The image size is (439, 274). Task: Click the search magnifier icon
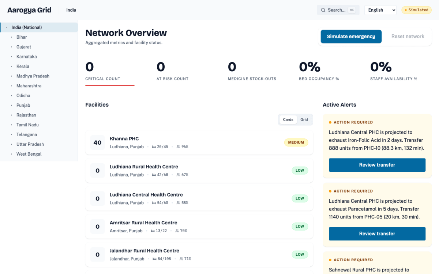[323, 10]
